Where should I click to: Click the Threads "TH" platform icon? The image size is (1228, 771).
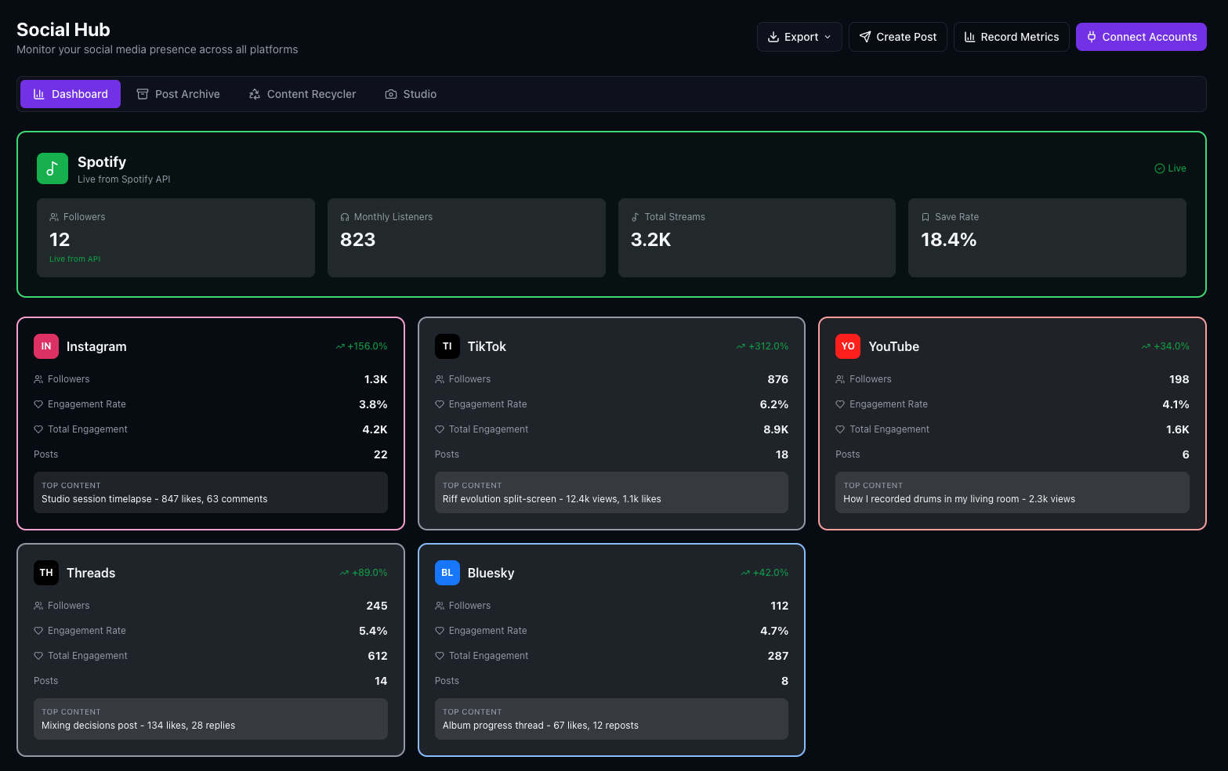click(45, 572)
